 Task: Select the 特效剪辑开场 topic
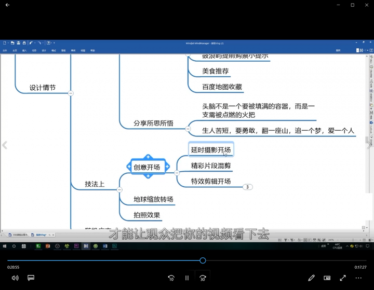coord(211,182)
